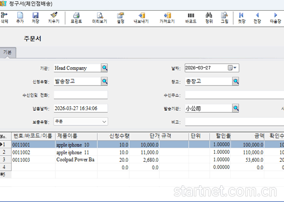Open the date picker calendar dropdown

point(233,68)
